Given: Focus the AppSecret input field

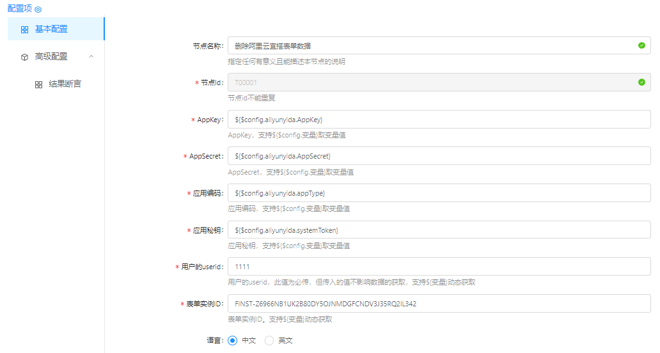Looking at the screenshot, I should 439,156.
